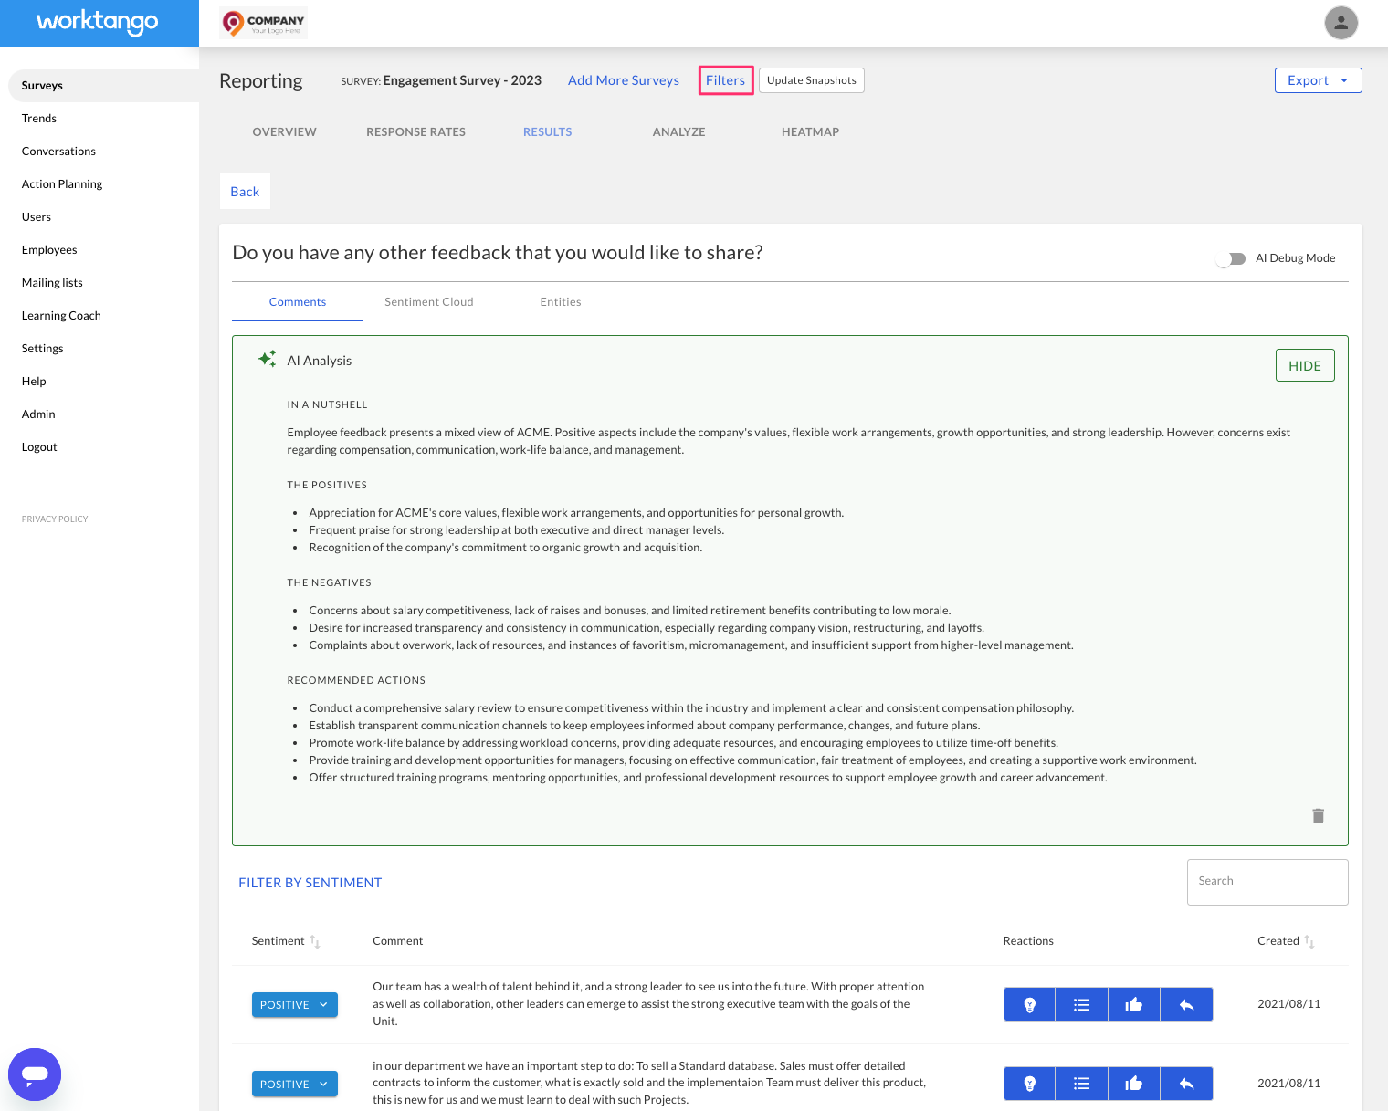Click the list icon on first comment
Viewport: 1388px width, 1111px height.
(x=1081, y=1004)
